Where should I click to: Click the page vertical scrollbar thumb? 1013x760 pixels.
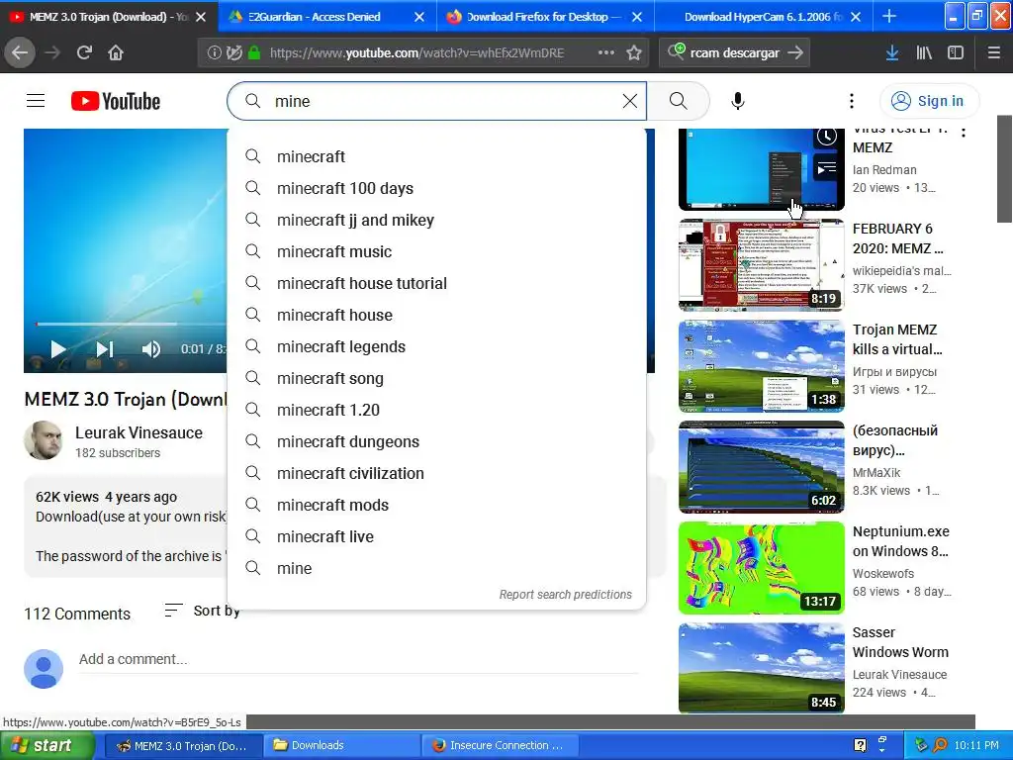coord(1005,168)
